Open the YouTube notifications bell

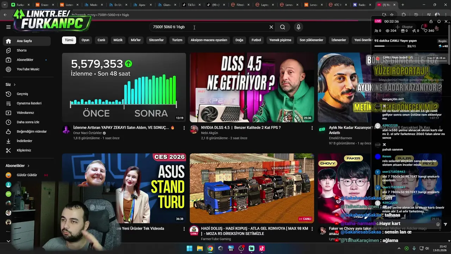click(x=424, y=27)
